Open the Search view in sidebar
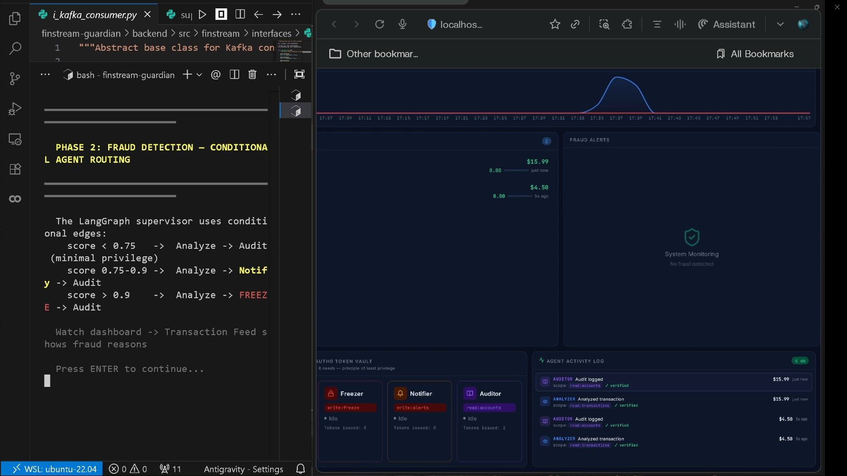The width and height of the screenshot is (847, 476). point(15,49)
